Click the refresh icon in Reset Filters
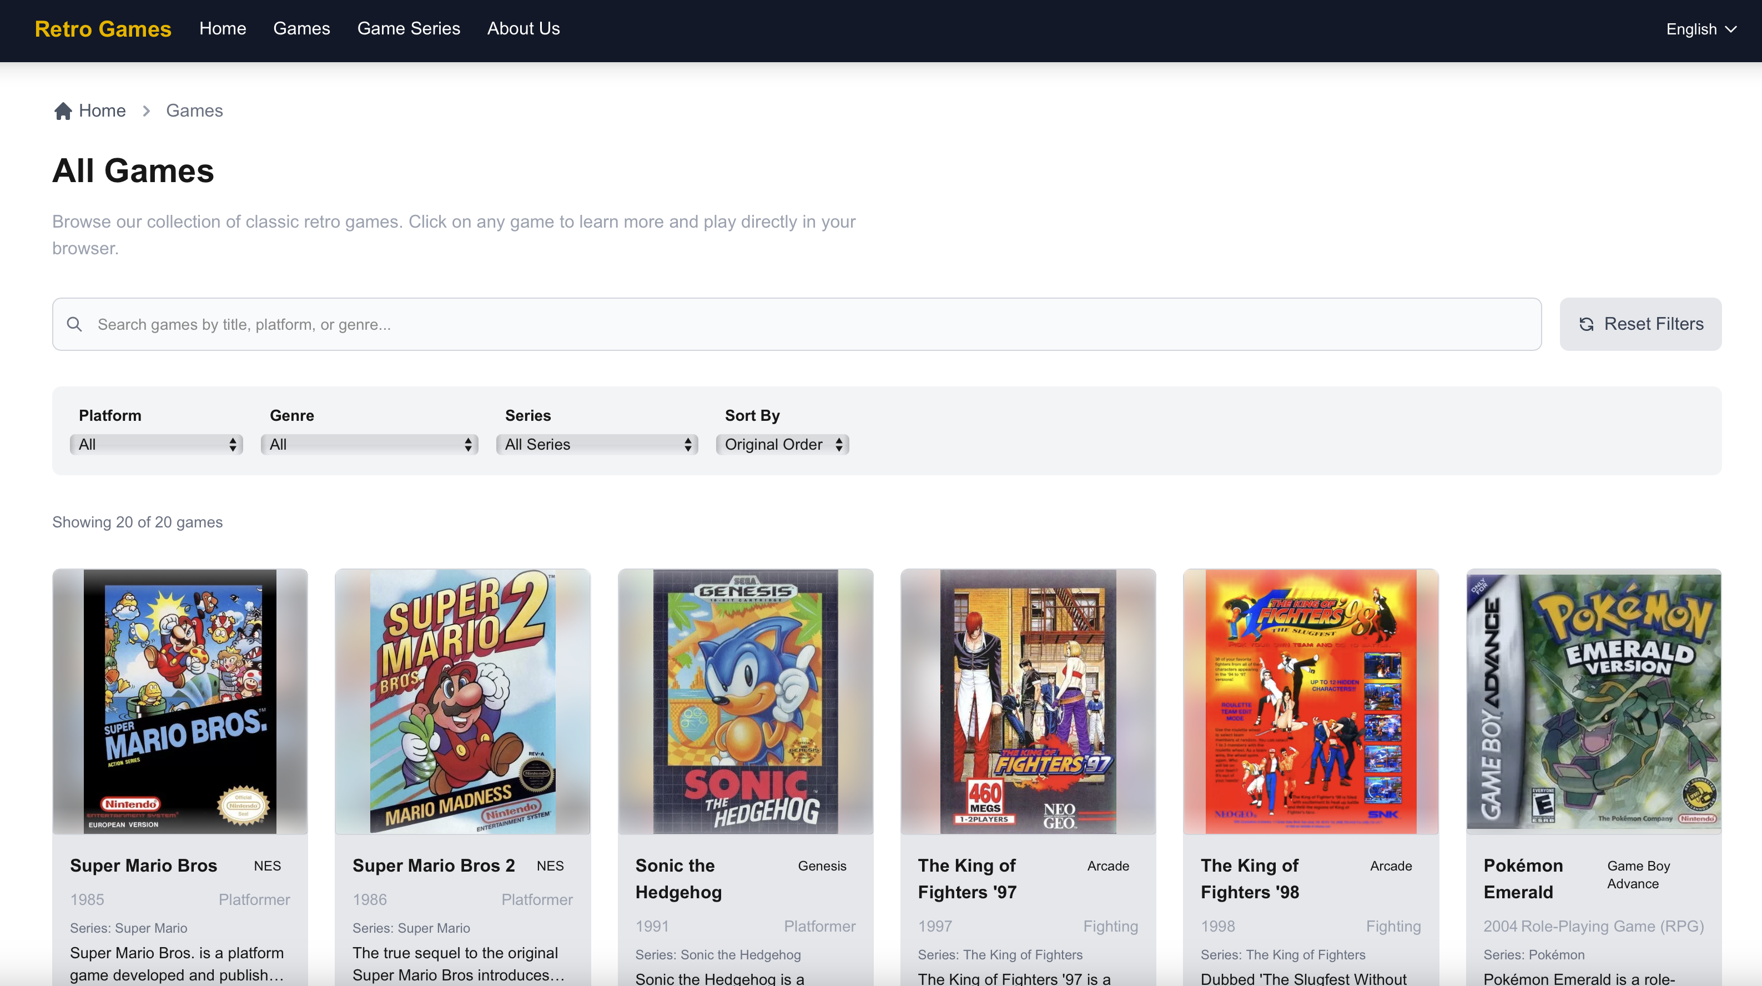This screenshot has width=1762, height=986. click(x=1586, y=324)
